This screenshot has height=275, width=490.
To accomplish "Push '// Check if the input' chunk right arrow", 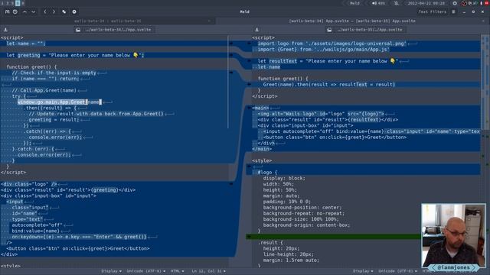I will coord(231,73).
